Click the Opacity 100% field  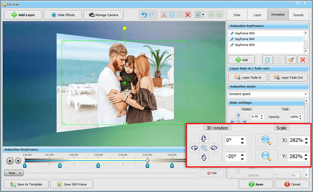(294, 117)
